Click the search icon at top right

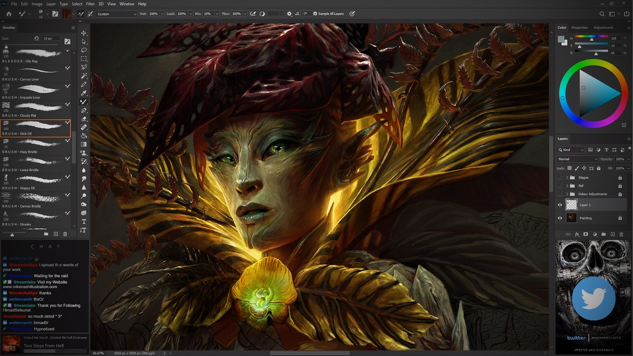[602, 14]
